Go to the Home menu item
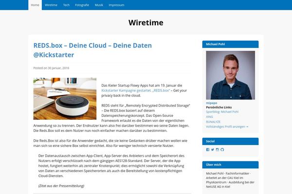Viewport: 292px width, 194px height. click(35, 5)
